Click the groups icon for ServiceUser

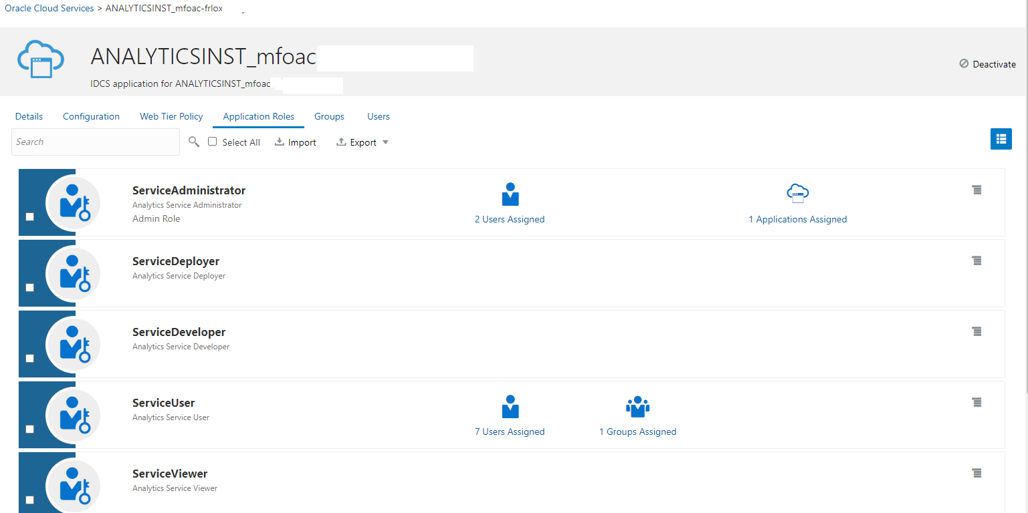pos(638,407)
